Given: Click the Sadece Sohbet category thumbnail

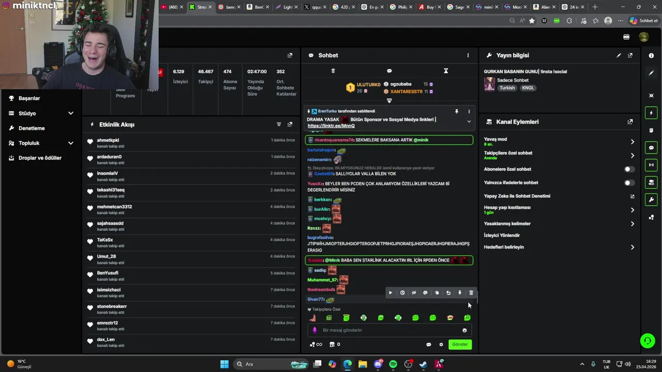Looking at the screenshot, I should [x=489, y=84].
